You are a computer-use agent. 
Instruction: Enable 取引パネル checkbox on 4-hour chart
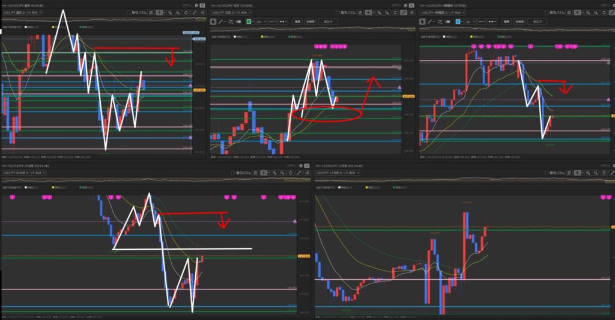(x=547, y=13)
